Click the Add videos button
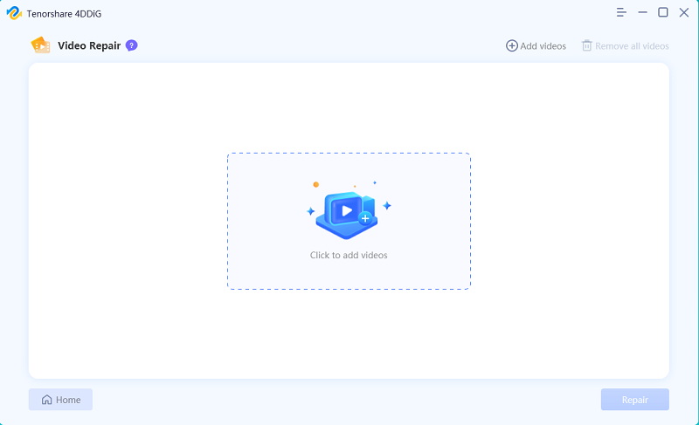699x425 pixels. coord(536,46)
